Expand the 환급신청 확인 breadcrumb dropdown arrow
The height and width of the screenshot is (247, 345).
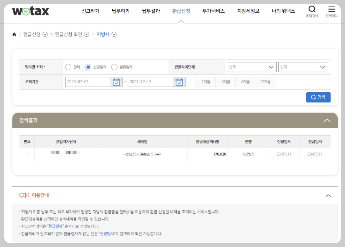87,34
